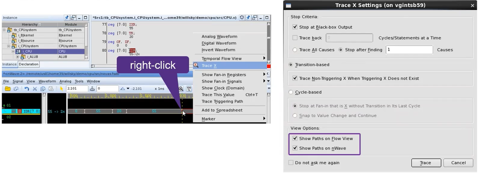Undock the Instance panel

point(73,18)
